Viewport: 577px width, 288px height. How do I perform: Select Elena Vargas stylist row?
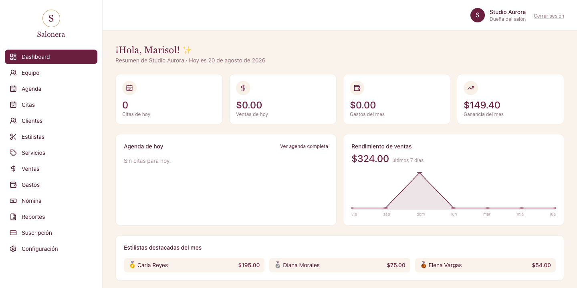[486, 265]
